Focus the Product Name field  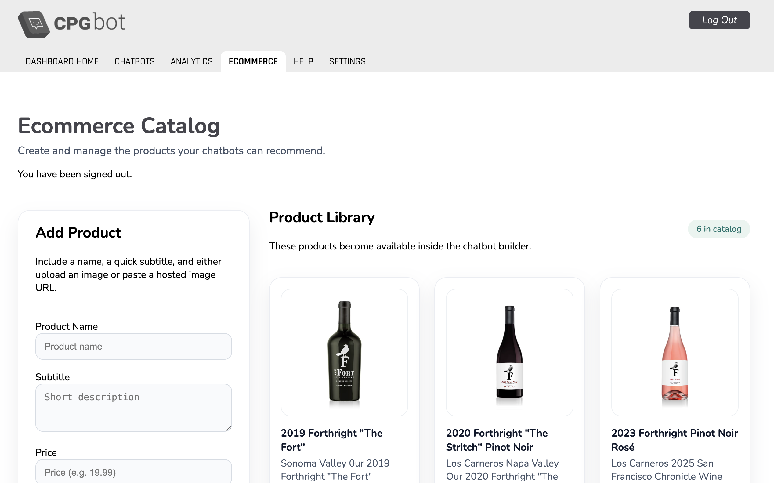(x=133, y=346)
